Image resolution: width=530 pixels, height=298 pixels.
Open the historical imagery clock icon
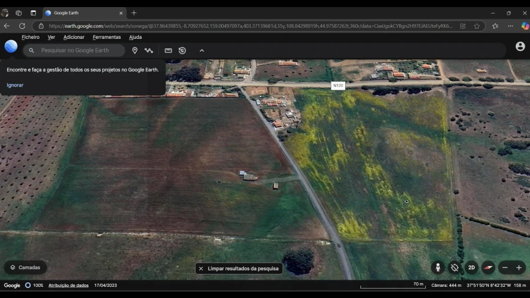(x=183, y=51)
